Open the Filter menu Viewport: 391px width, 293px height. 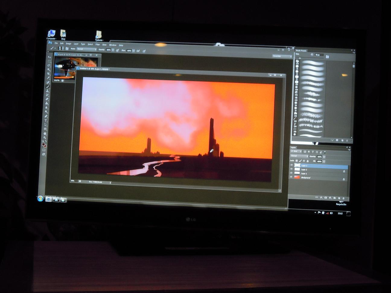click(x=97, y=45)
